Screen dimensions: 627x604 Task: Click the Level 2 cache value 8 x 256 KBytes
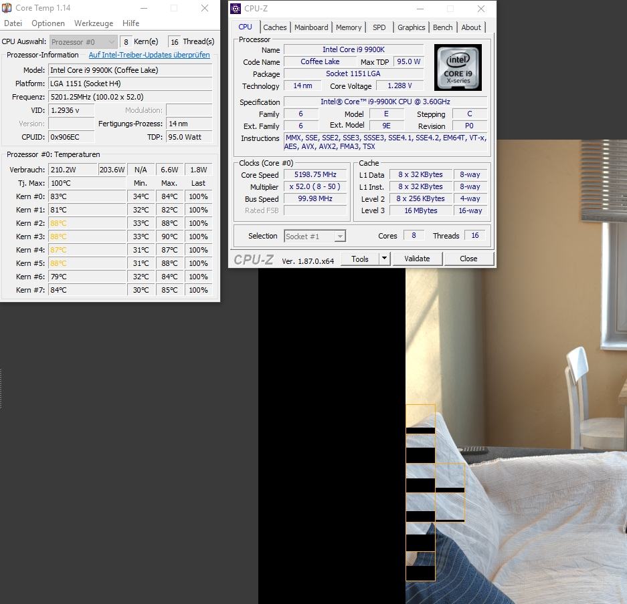[421, 198]
